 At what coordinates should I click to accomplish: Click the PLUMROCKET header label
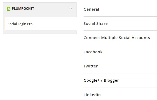pos(23,9)
